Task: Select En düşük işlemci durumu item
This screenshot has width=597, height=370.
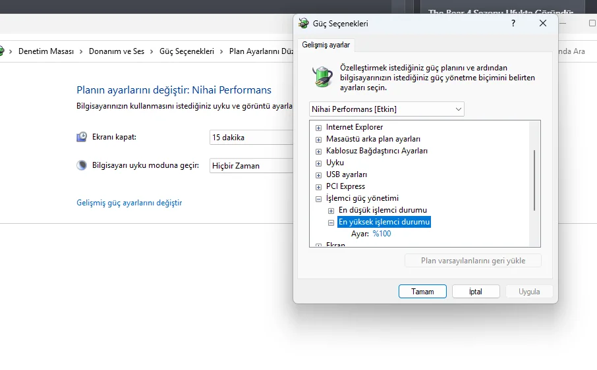Action: 383,210
